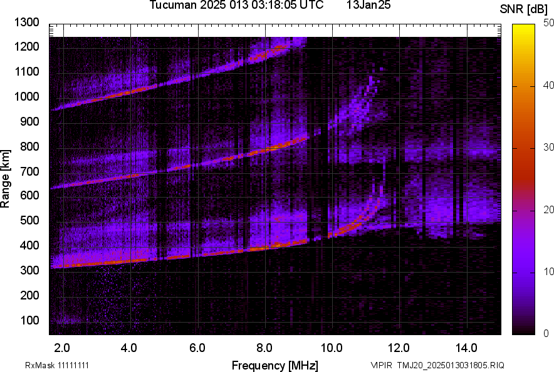Click the '1300' tick on the range axis

coord(28,23)
